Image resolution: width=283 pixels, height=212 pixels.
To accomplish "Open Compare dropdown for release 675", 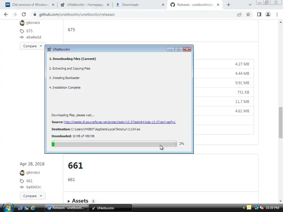I will 33,46.
